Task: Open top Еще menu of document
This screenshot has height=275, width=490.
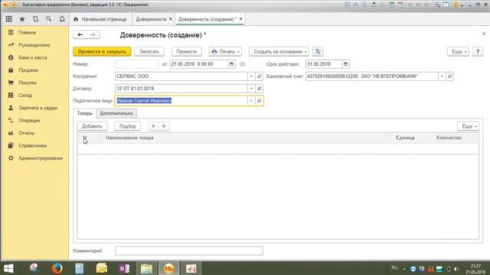Action: pos(458,51)
